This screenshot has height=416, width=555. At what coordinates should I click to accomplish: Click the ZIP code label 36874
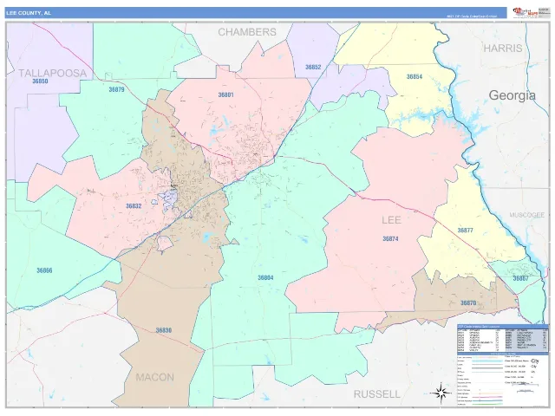pos(390,239)
